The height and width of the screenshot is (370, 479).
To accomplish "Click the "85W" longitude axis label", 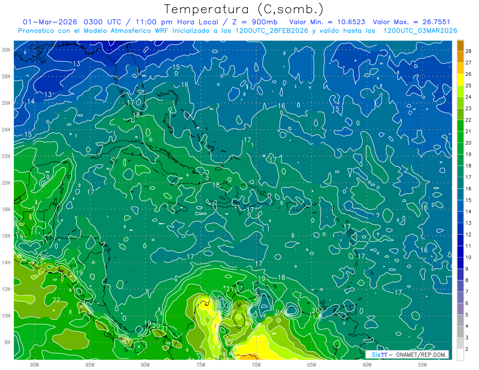I will click(90, 365).
